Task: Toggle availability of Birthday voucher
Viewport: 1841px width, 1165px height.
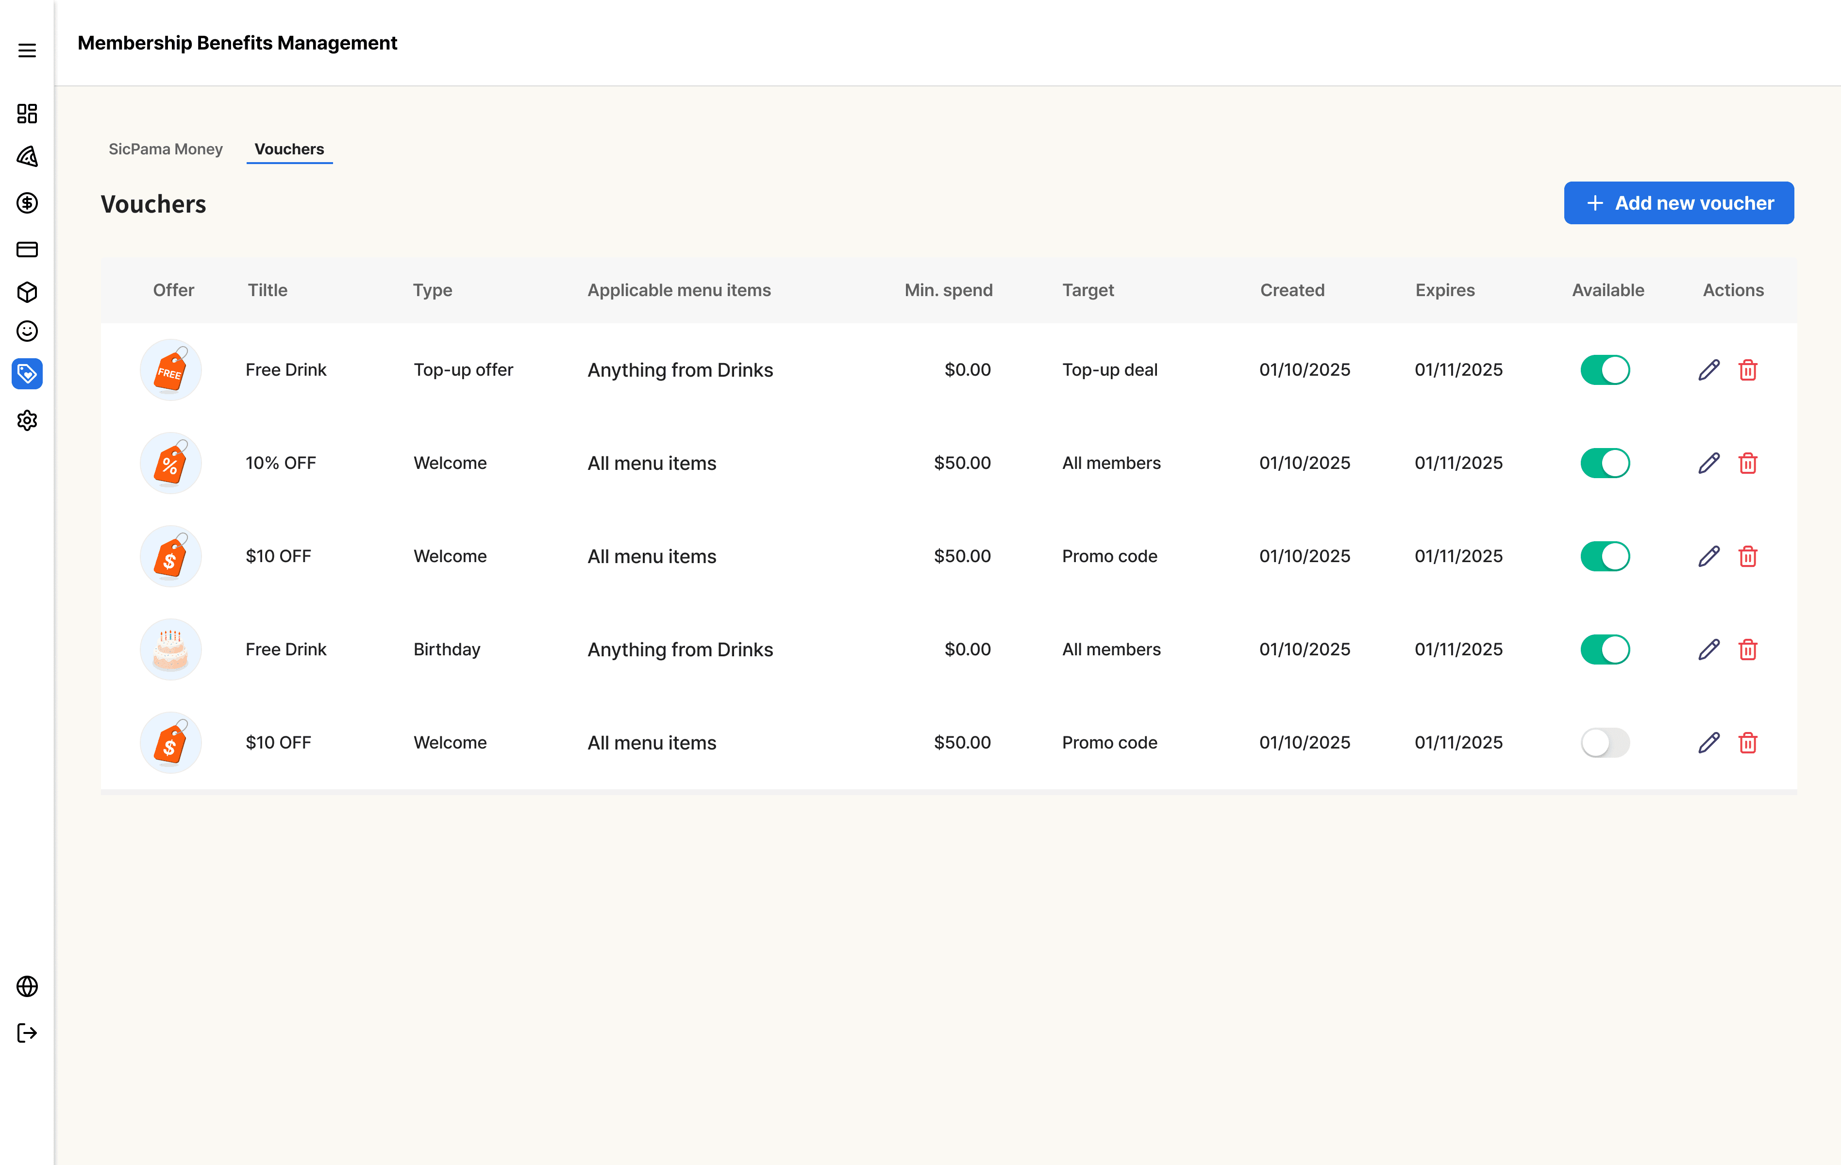Action: [x=1605, y=650]
